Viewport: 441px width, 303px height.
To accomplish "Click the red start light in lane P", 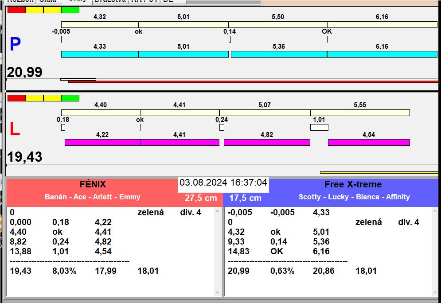I will (16, 10).
